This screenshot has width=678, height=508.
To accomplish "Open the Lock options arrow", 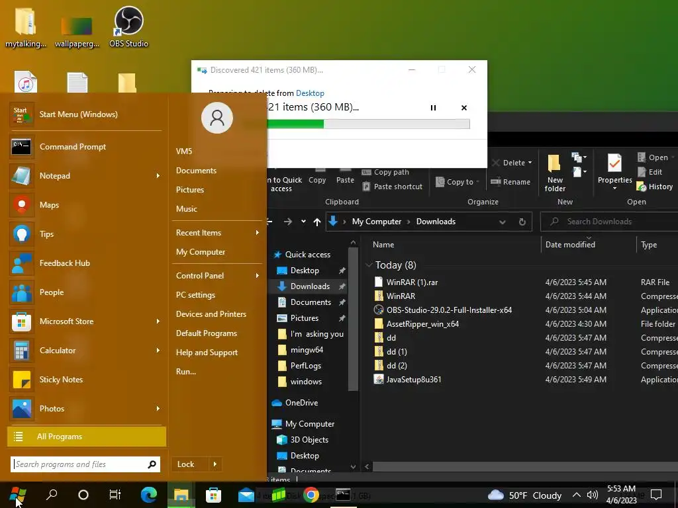I will 215,464.
